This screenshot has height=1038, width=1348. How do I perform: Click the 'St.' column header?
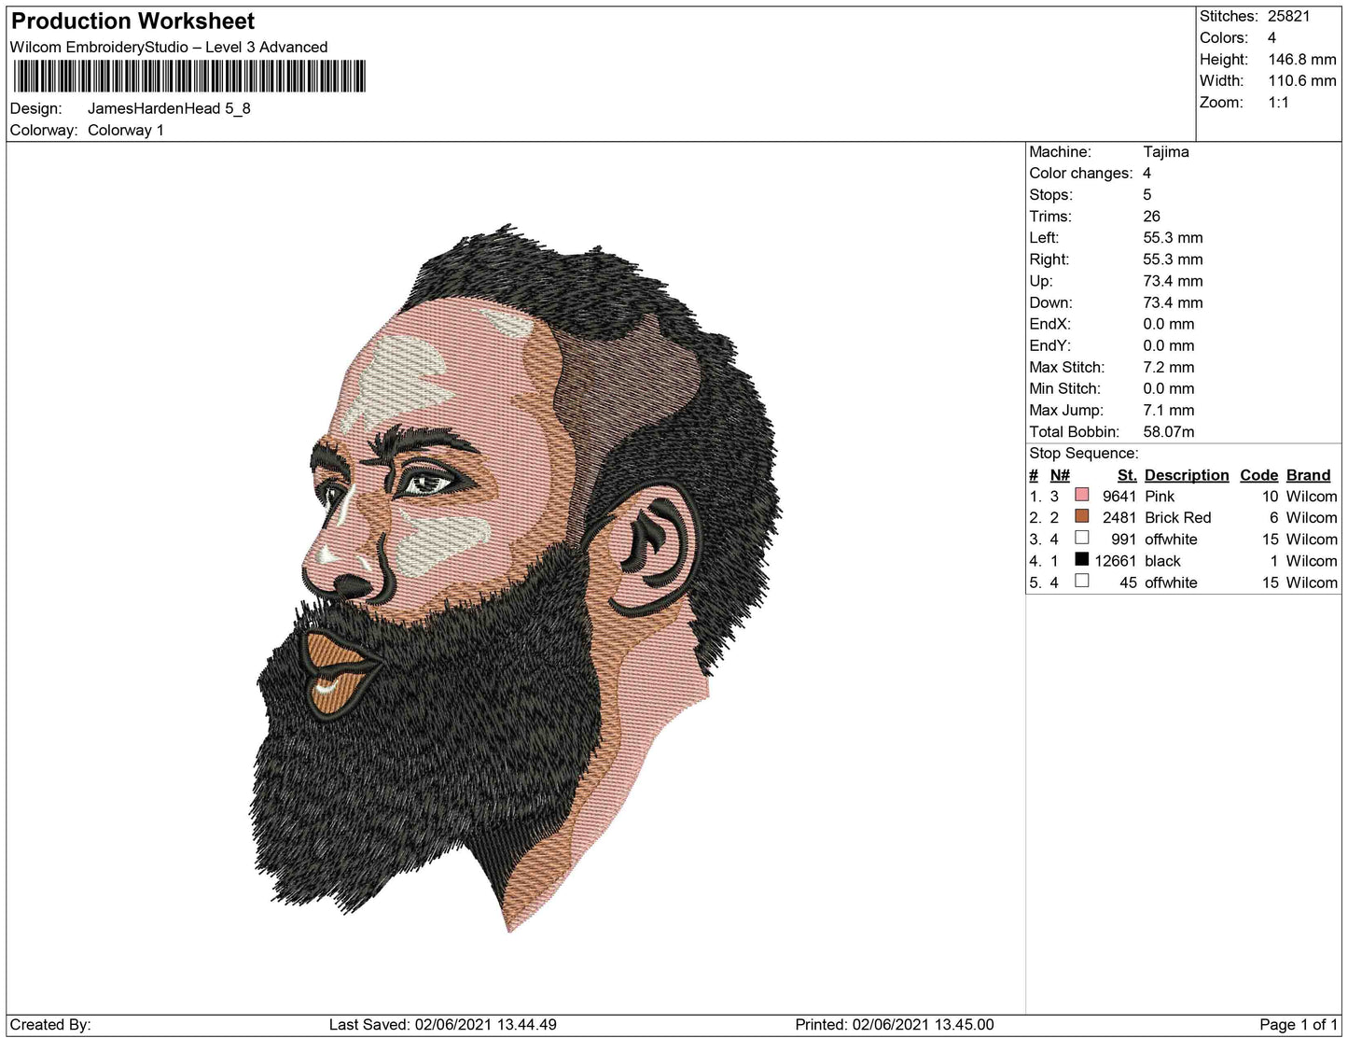pos(1127,474)
